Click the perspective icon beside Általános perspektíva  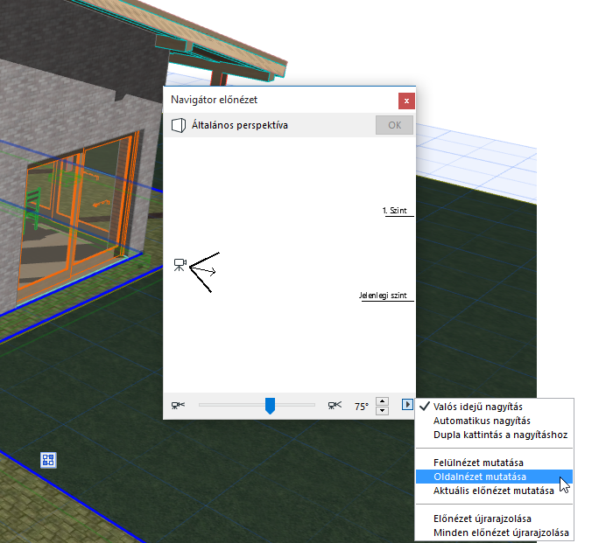179,125
